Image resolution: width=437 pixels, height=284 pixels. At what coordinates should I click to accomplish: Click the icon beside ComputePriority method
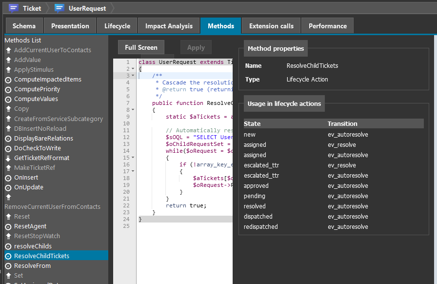coord(8,89)
